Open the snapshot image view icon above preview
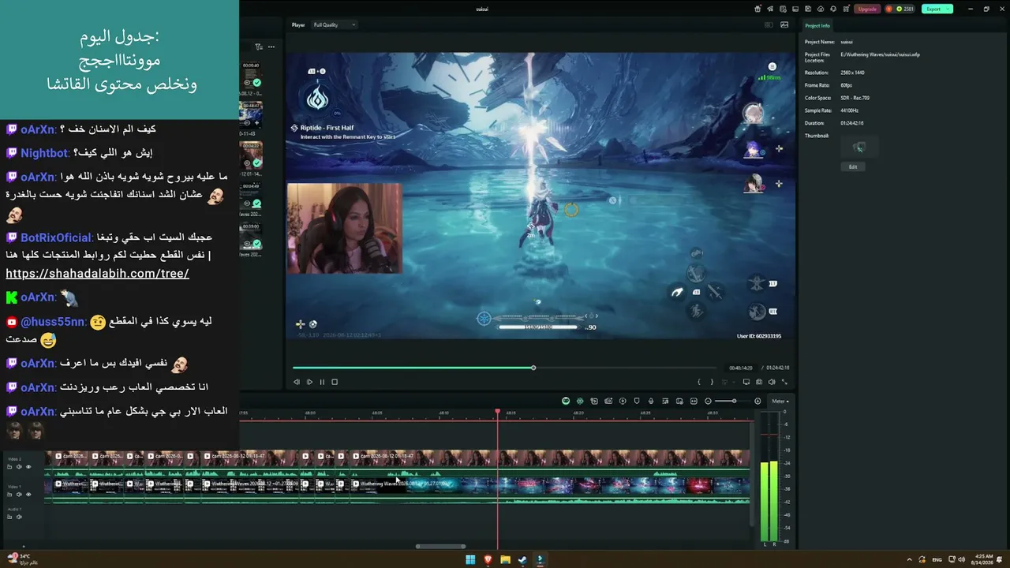The height and width of the screenshot is (568, 1010). [x=784, y=24]
